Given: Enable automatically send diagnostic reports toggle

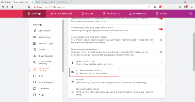Looking at the screenshot, I should (x=160, y=40).
